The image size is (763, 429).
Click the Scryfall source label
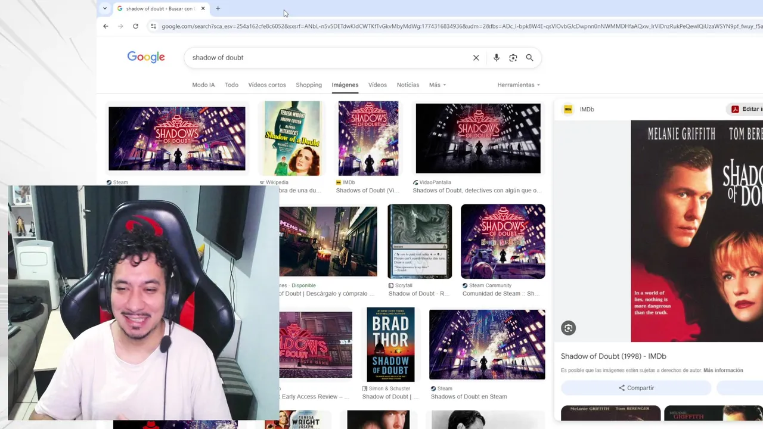tap(404, 285)
